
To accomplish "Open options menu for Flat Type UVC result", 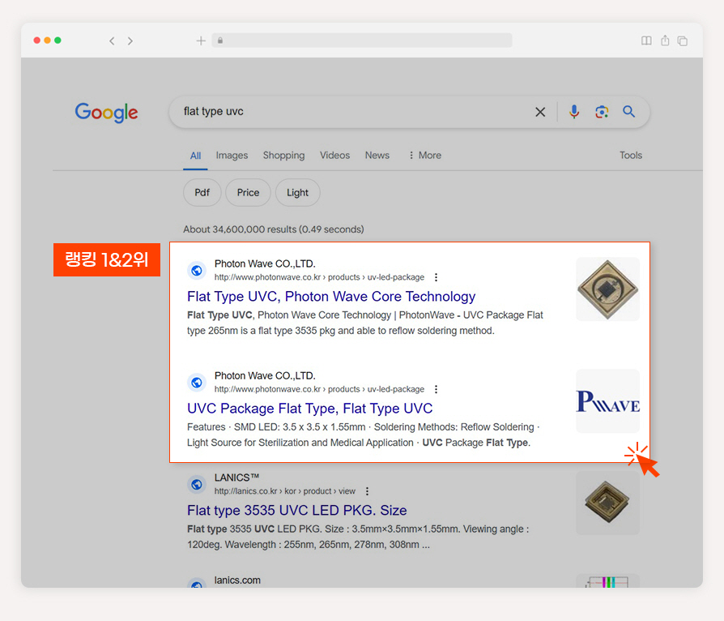I will click(x=436, y=277).
